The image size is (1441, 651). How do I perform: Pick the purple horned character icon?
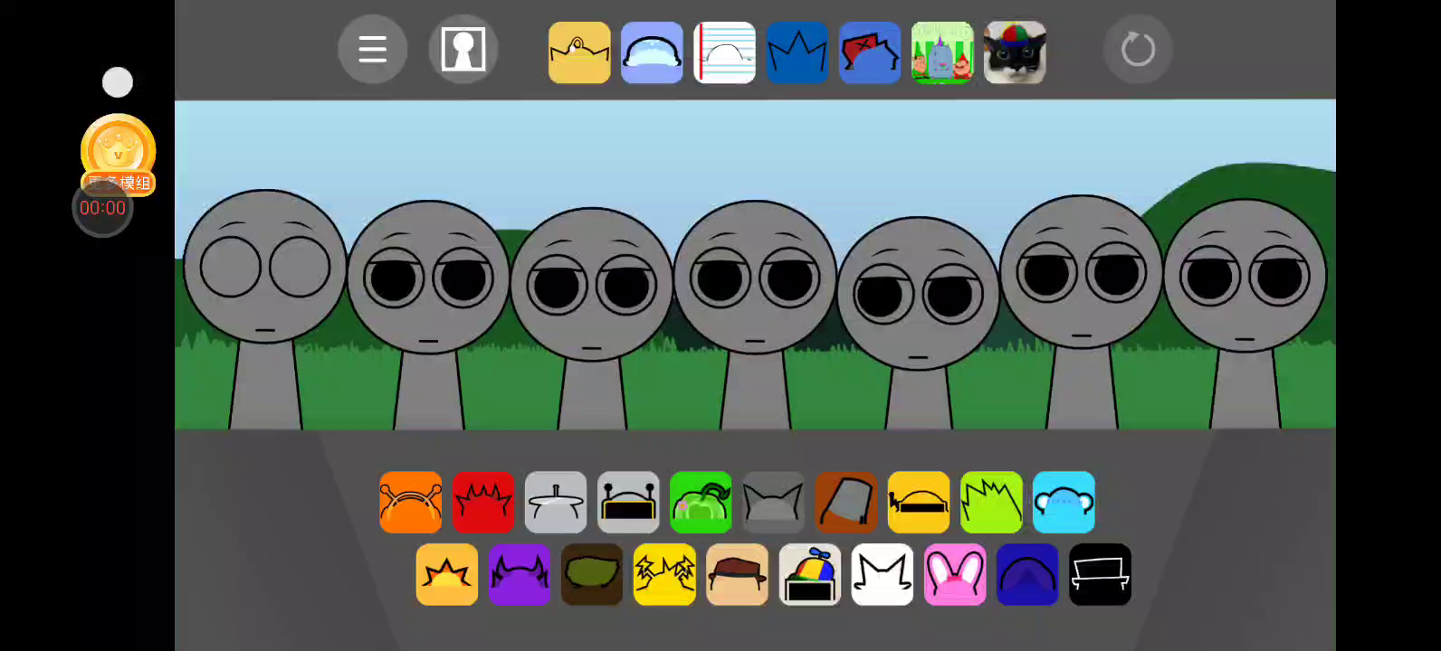click(x=520, y=574)
